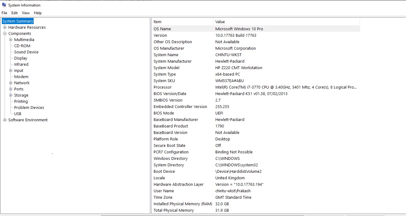This screenshot has height=216, width=406.
Task: Select the Version row
Action: coord(256,35)
